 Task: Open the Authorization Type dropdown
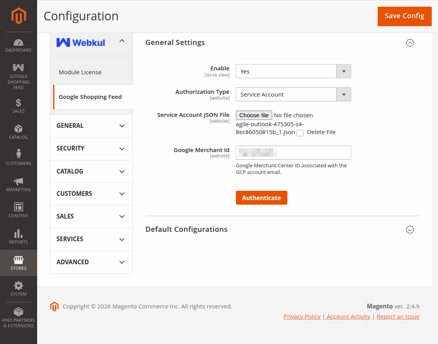[293, 94]
